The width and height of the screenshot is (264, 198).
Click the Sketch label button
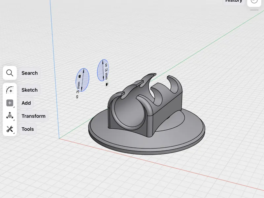coord(29,90)
